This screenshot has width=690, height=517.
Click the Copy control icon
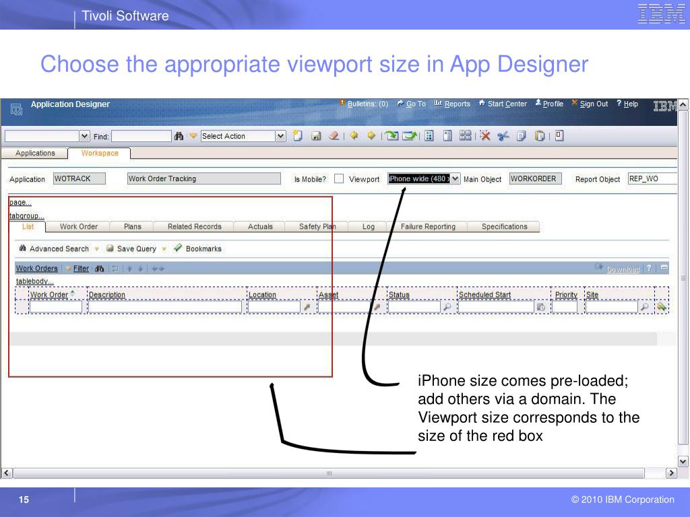tap(522, 136)
